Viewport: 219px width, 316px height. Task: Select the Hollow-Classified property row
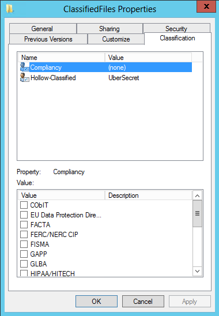coord(106,78)
